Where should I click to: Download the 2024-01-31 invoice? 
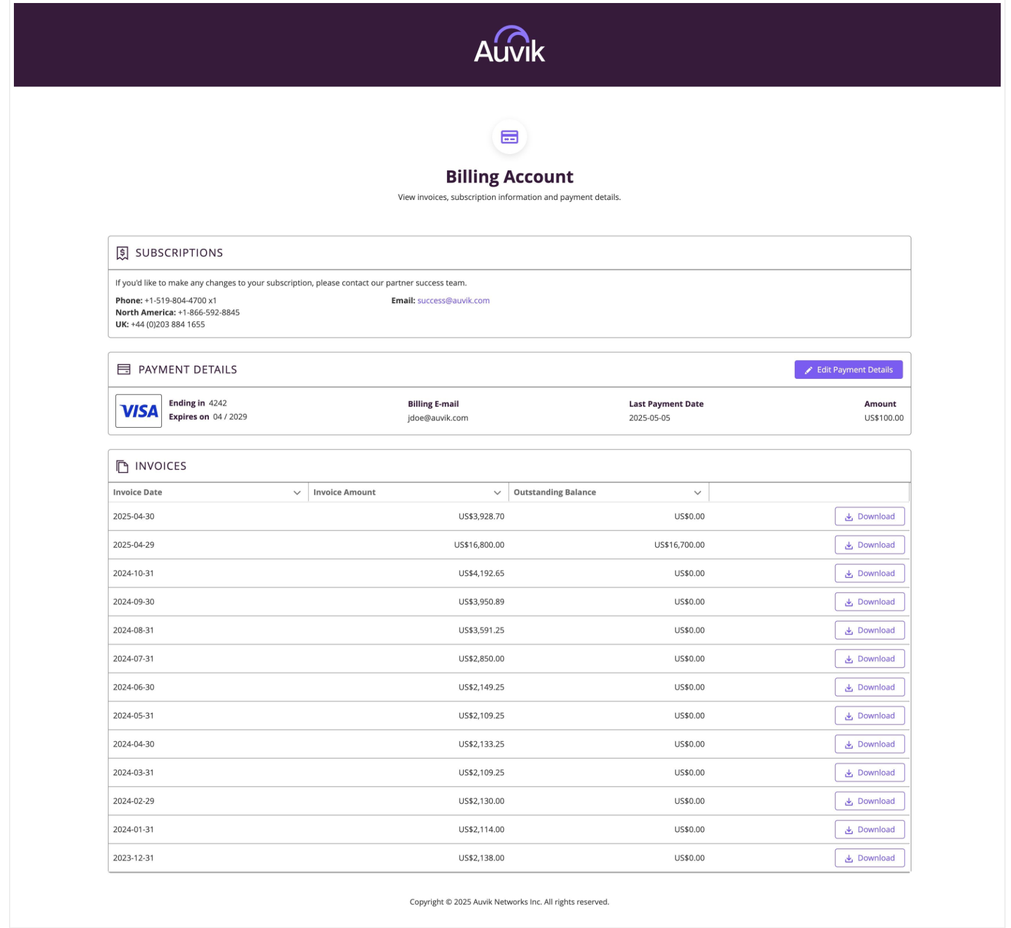click(870, 829)
